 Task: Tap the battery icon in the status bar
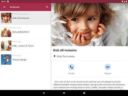point(126,1)
